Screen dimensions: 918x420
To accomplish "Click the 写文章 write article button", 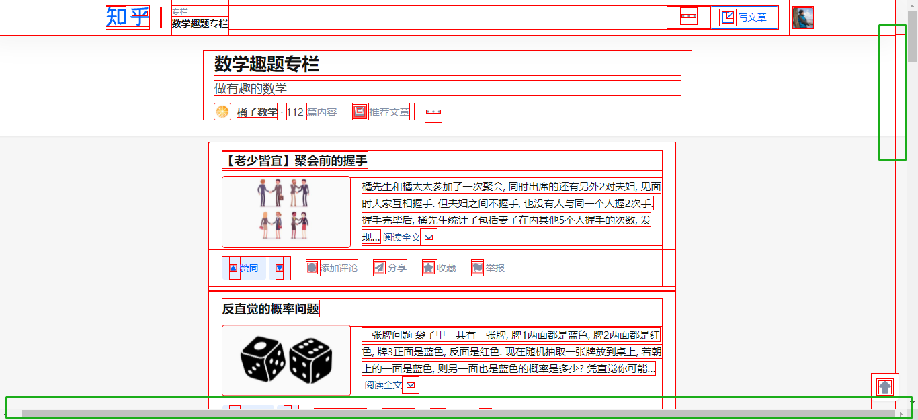I will tap(745, 17).
